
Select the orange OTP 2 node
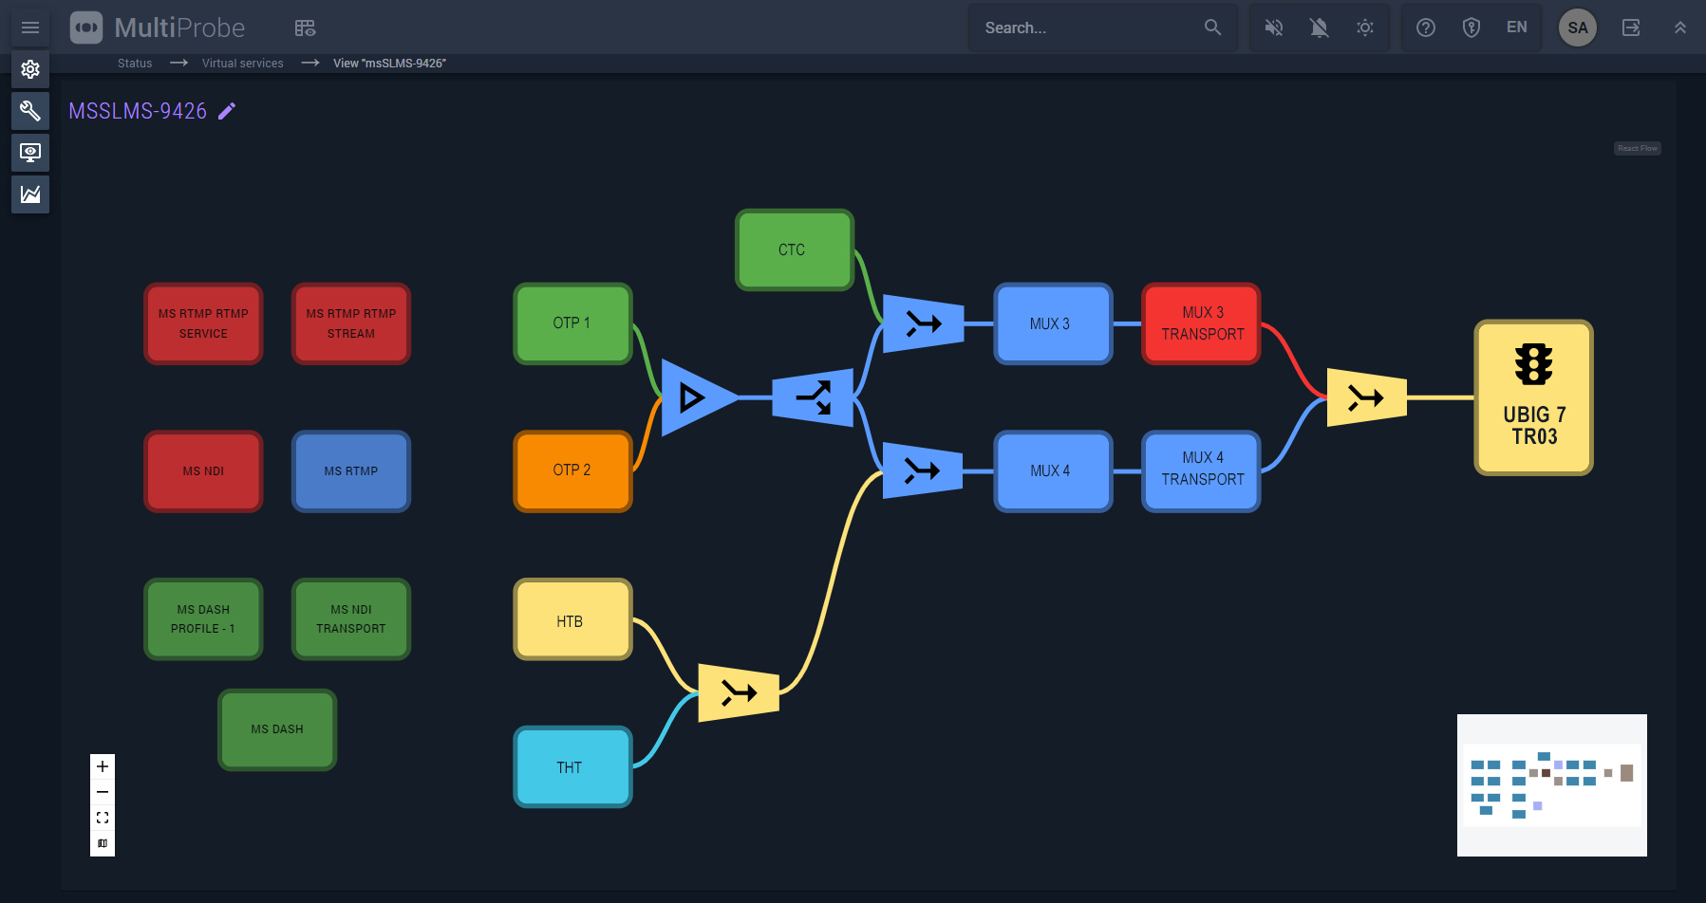click(x=572, y=470)
